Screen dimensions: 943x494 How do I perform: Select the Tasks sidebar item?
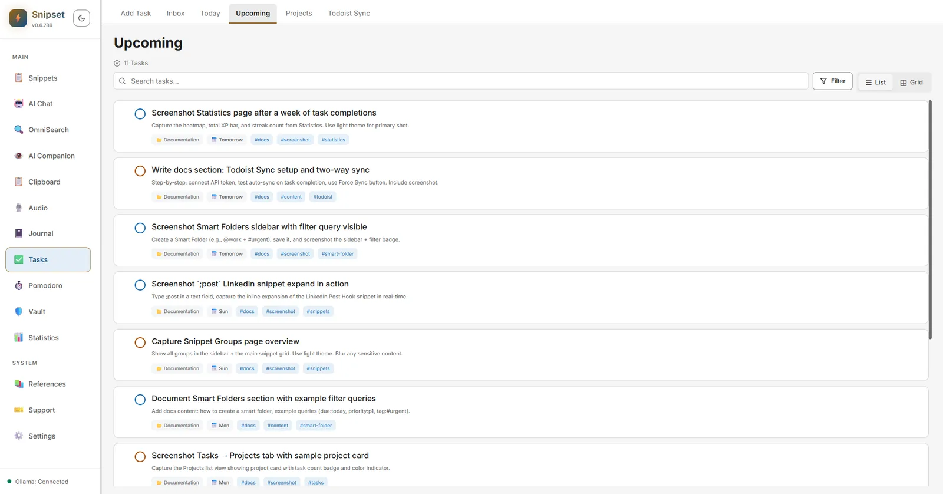click(48, 259)
